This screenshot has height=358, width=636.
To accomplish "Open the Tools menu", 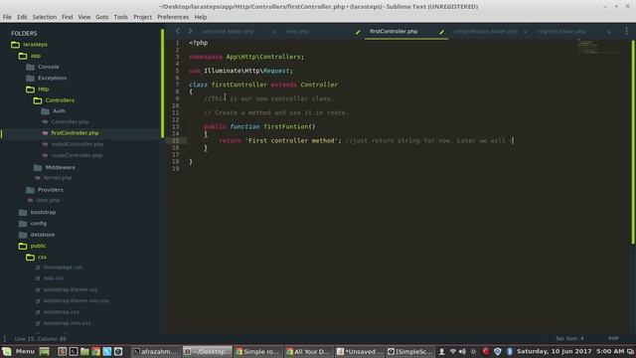I will [120, 17].
